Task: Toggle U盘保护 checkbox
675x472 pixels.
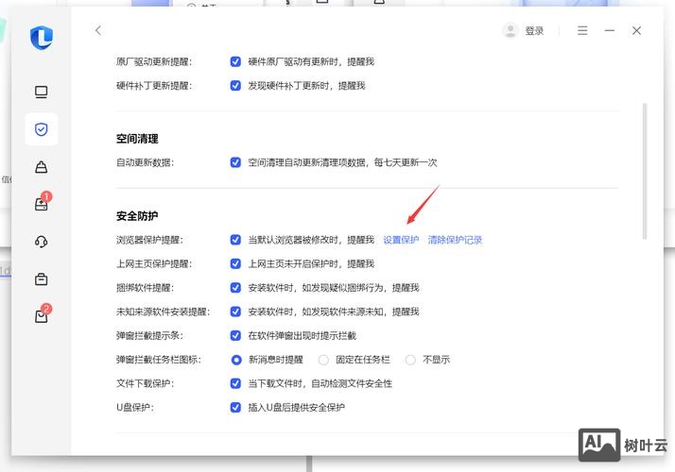Action: [x=235, y=407]
